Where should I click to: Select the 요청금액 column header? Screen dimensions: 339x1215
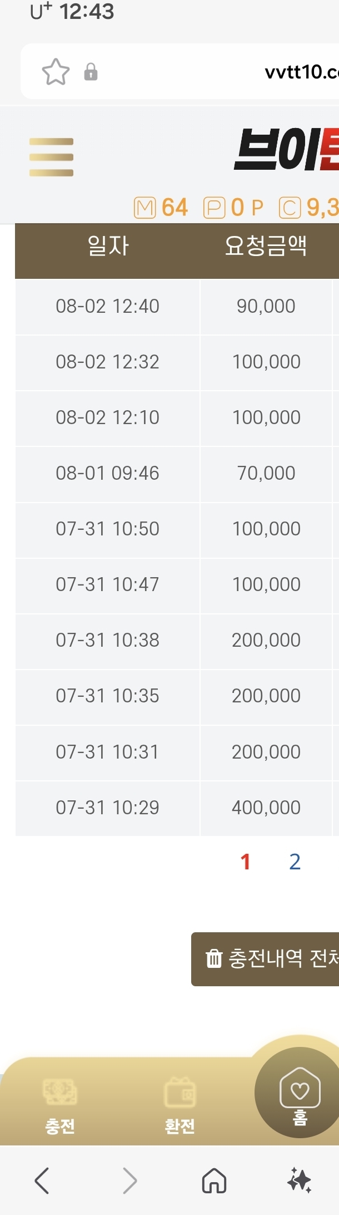tap(266, 246)
